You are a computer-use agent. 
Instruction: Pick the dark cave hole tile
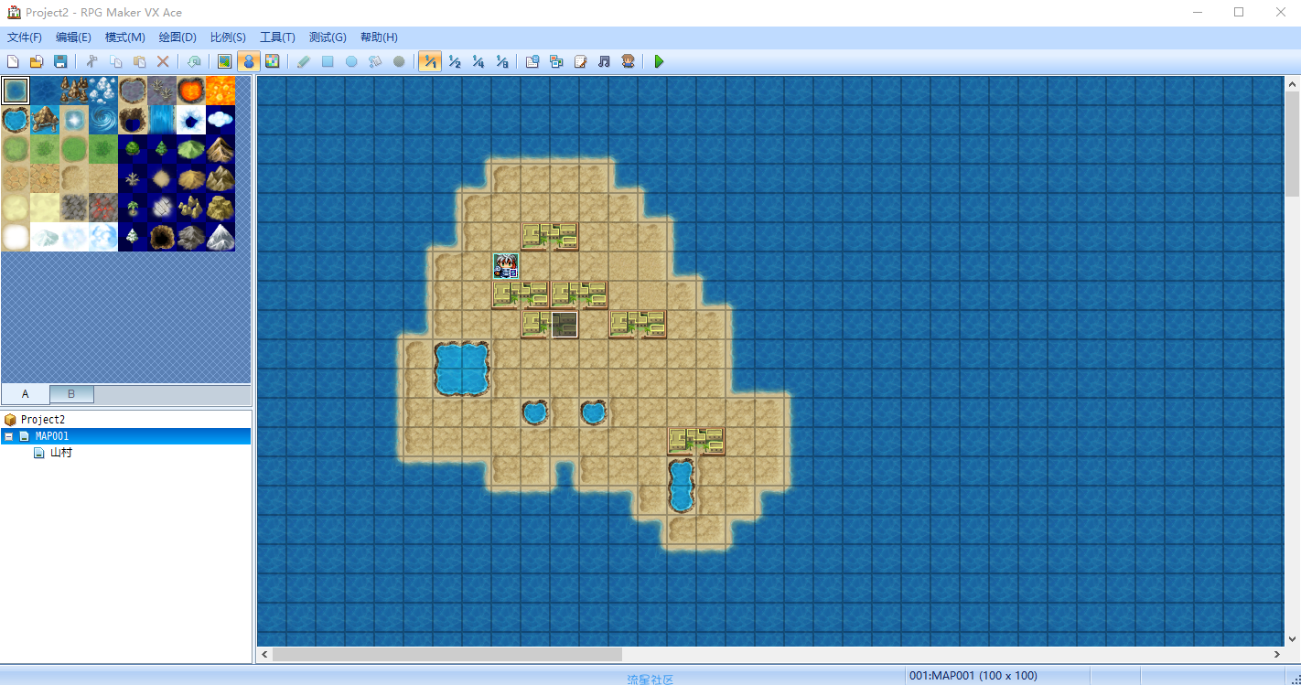click(162, 237)
